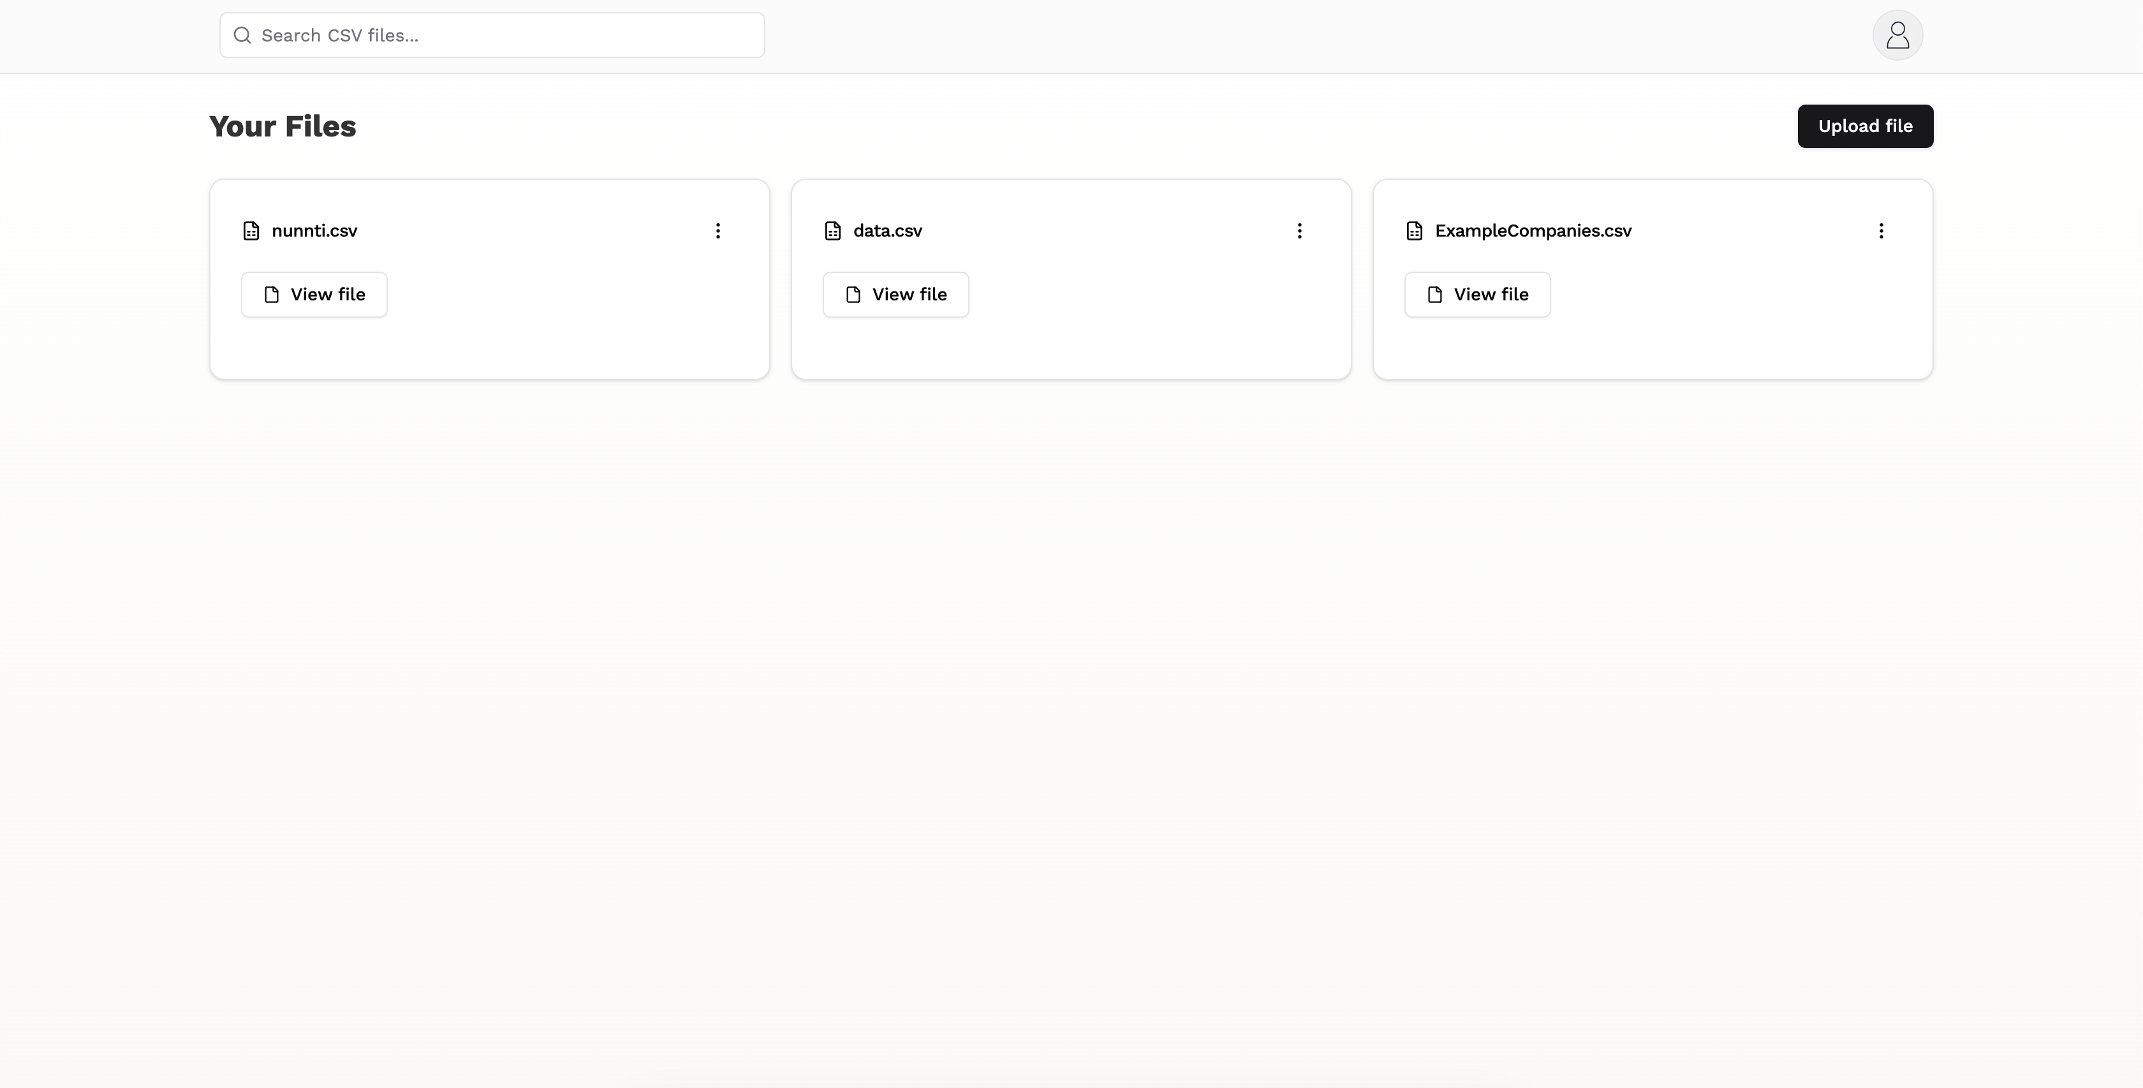
Task: Click the document icon in nunnti.csv View file
Action: 271,295
